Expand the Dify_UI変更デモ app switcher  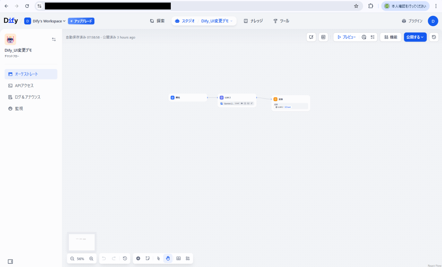(217, 21)
